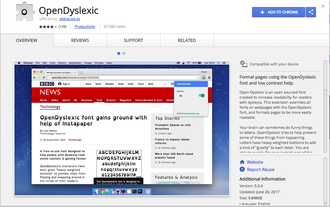Viewport: 330px width, 207px height.
Task: Close the OpenDyslexic font gains browser tab
Action: [75, 72]
